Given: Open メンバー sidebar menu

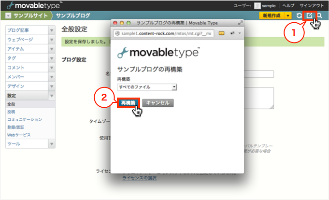Looking at the screenshot, I should click(x=27, y=77).
